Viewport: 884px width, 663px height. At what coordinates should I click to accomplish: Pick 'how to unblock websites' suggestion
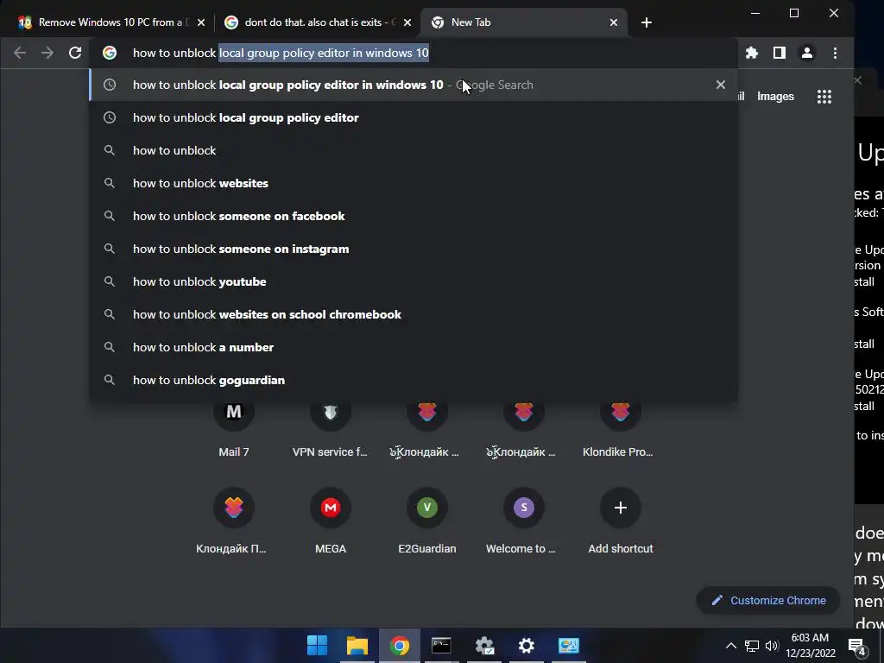[414, 183]
